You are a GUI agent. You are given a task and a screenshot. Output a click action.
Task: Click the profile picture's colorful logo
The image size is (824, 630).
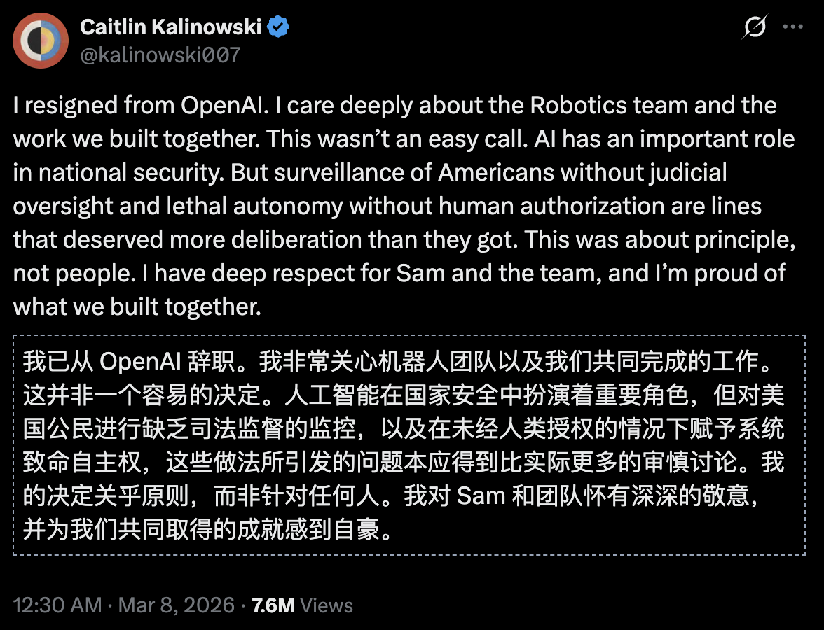[x=41, y=40]
